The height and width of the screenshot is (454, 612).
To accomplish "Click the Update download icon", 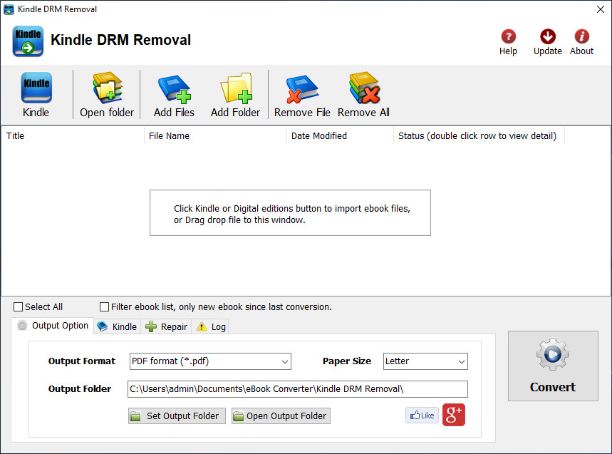I will tap(548, 36).
